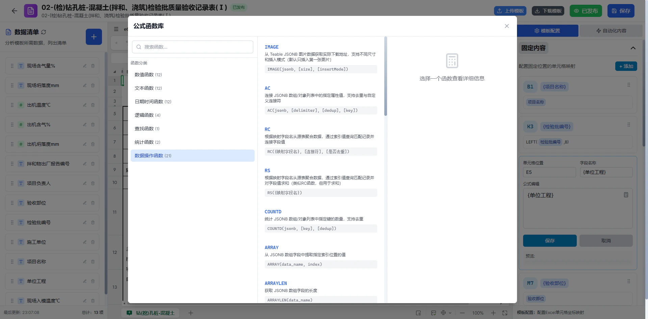
Task: Click the purple document icon in header
Action: [31, 11]
